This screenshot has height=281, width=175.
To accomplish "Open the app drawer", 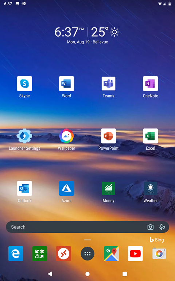I will pyautogui.click(x=87, y=254).
